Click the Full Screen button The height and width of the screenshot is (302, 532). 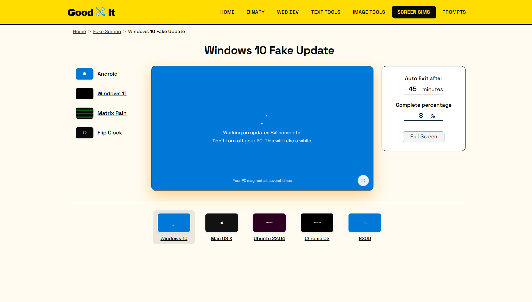(424, 137)
